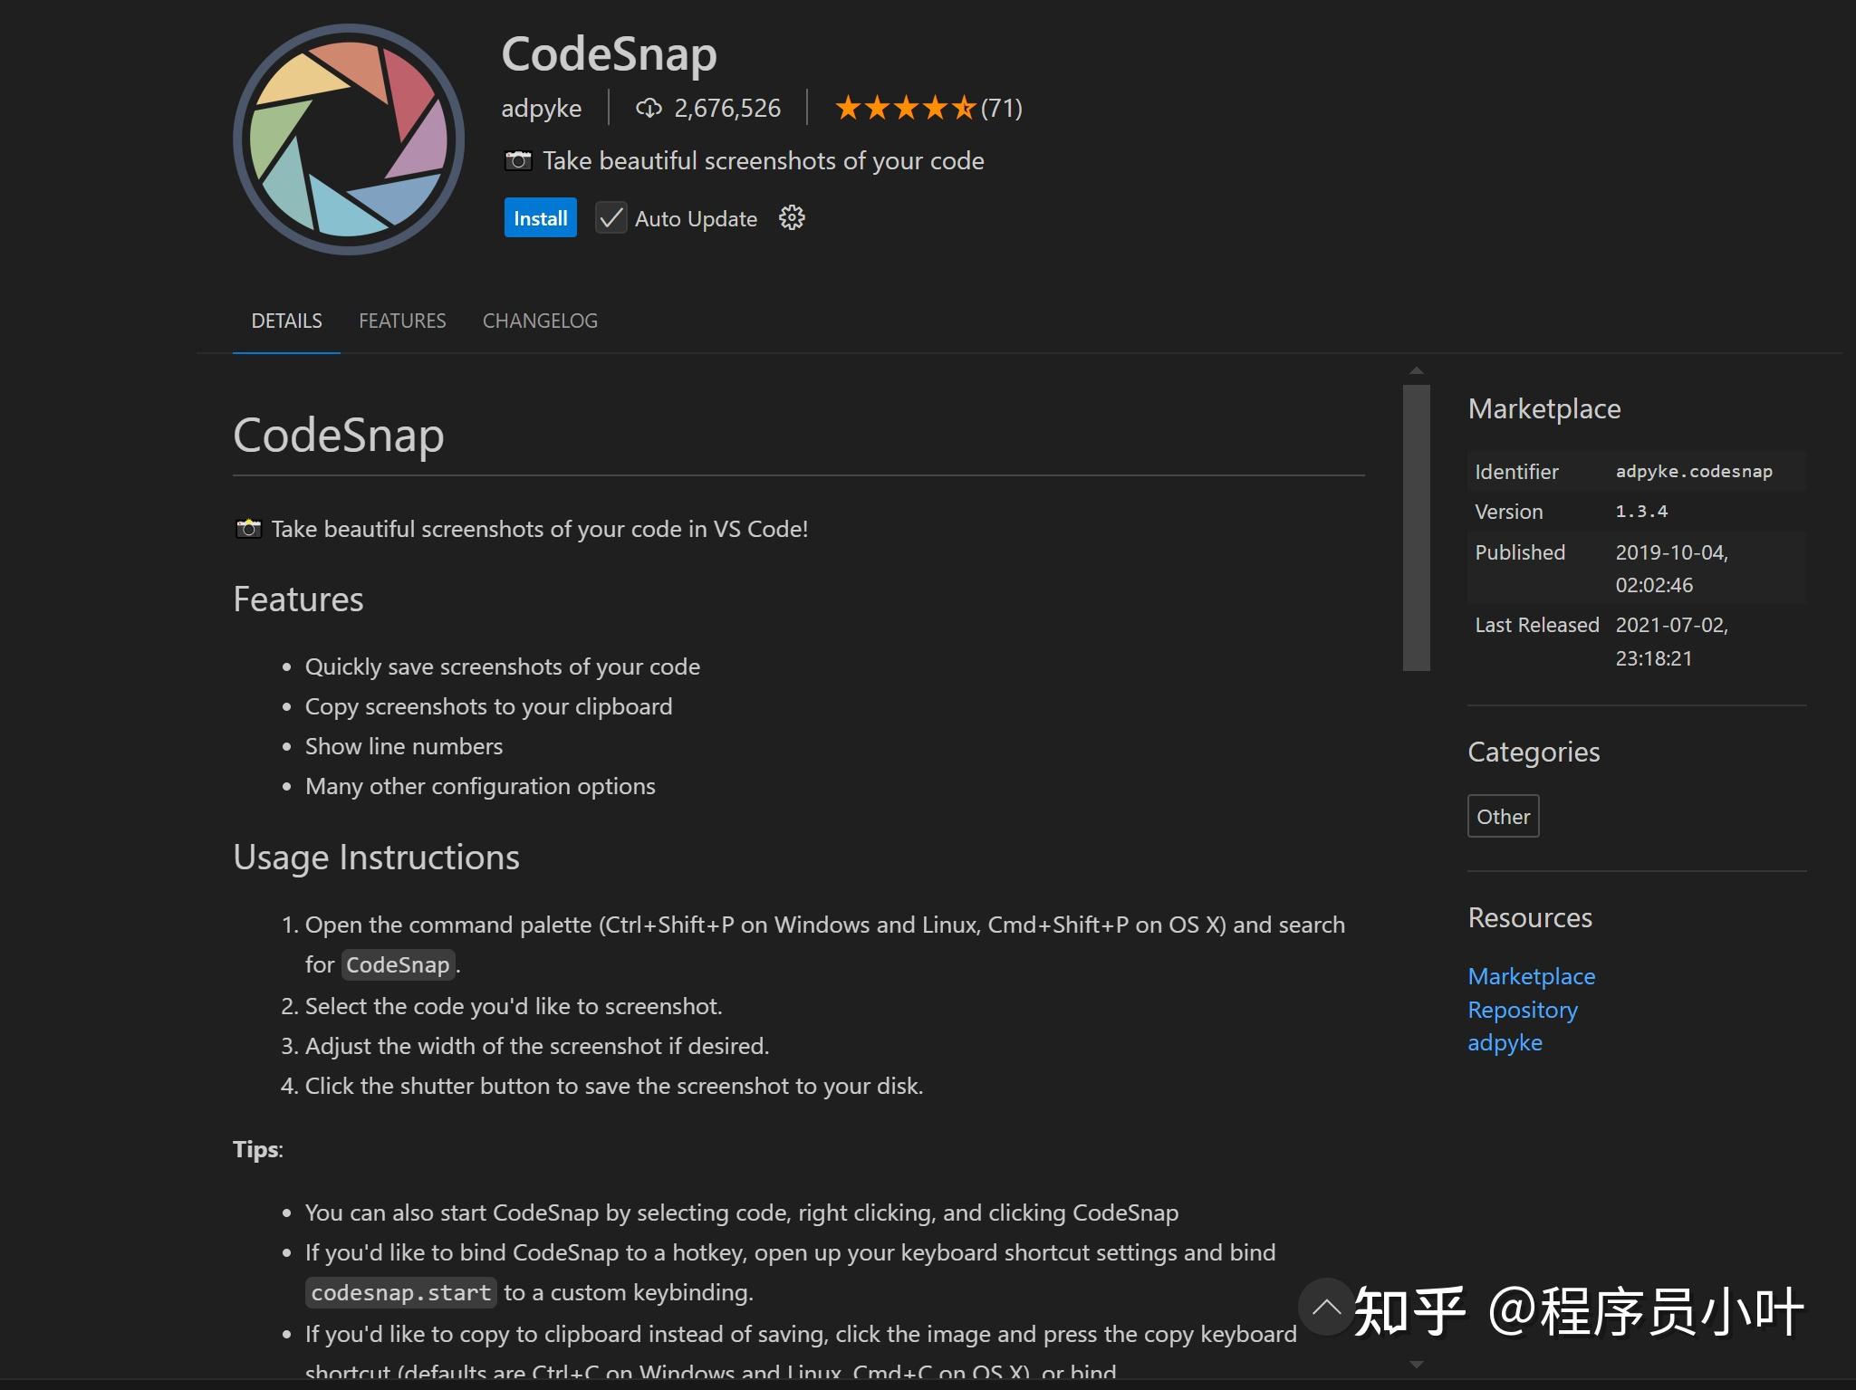Switch to the FEATURES tab
This screenshot has height=1390, width=1856.
[x=402, y=321]
